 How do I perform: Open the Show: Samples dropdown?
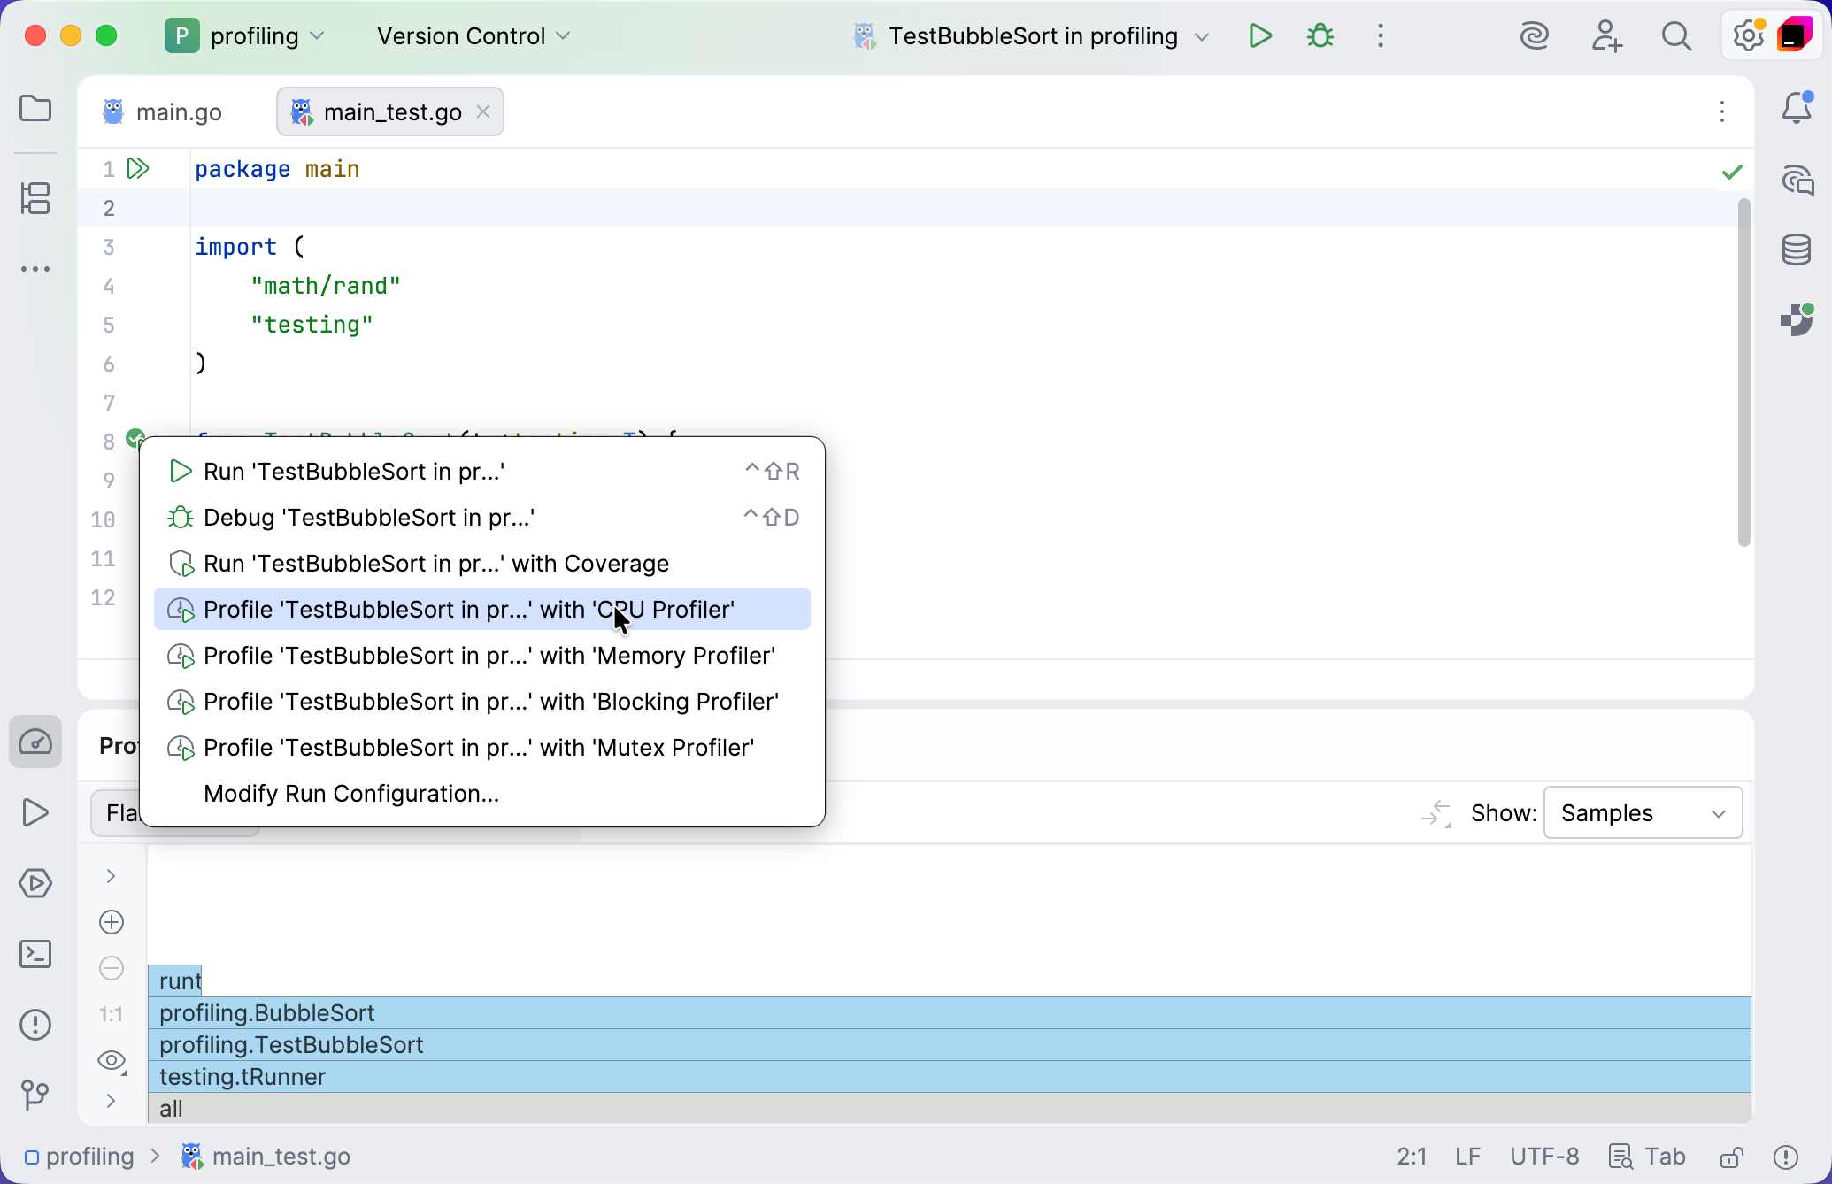pyautogui.click(x=1643, y=812)
